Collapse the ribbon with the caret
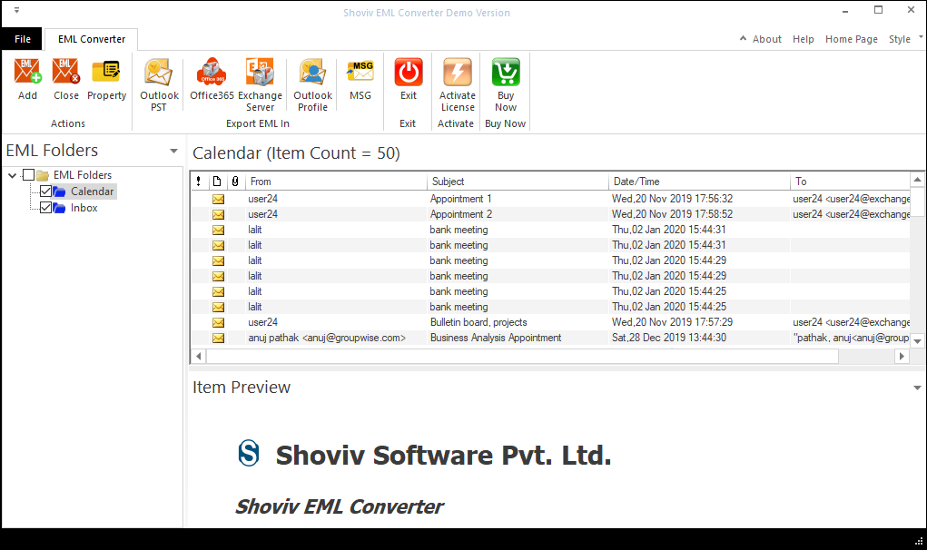The width and height of the screenshot is (927, 550). [743, 38]
